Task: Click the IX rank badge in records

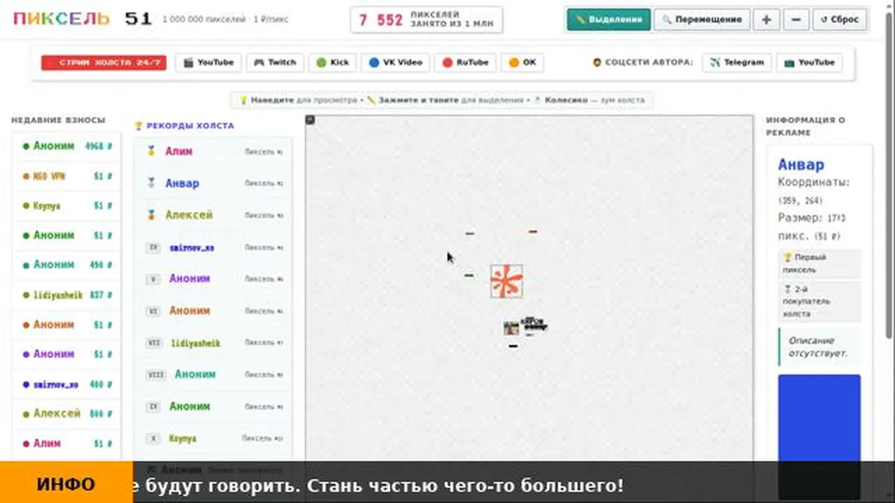Action: point(153,406)
